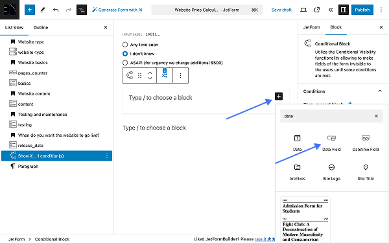Click the double chevron collapse icon
This screenshot has width=389, height=243.
[x=331, y=10]
